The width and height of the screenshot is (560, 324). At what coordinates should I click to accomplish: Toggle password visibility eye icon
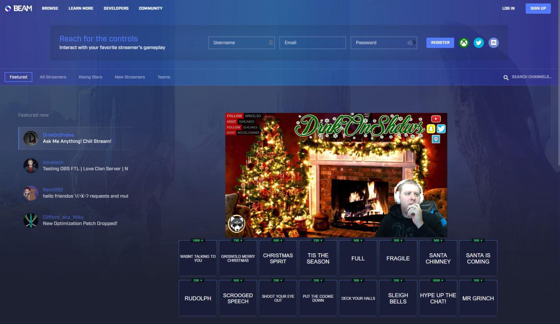411,43
